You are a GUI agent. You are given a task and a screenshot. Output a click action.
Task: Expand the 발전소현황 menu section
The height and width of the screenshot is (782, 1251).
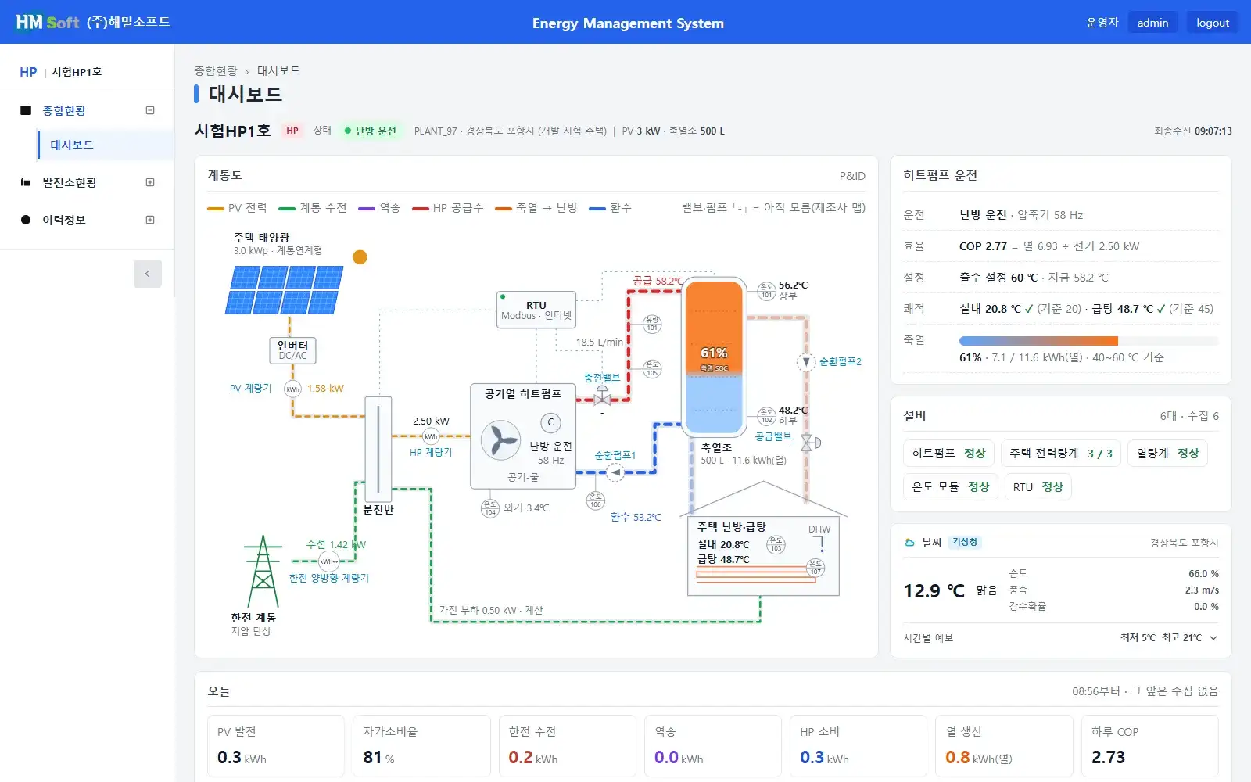coord(150,182)
